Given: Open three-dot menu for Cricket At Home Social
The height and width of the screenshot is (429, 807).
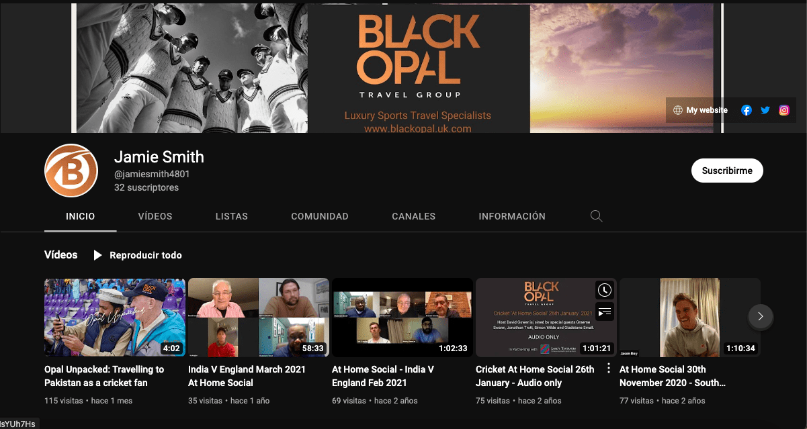Looking at the screenshot, I should pos(609,369).
